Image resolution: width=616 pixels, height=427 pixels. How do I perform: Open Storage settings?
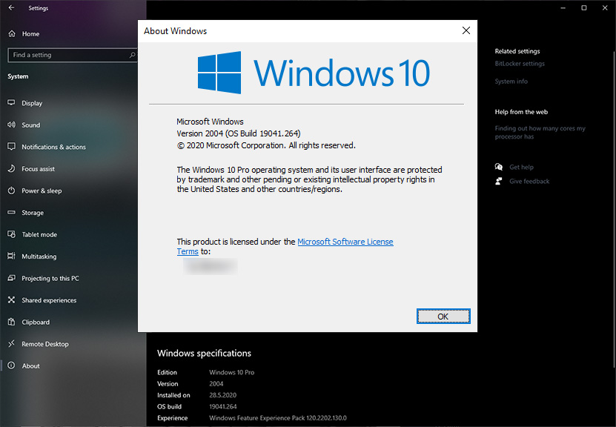33,213
